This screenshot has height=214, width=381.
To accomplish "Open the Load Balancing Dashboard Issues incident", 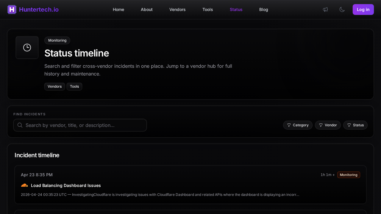I will click(x=66, y=185).
